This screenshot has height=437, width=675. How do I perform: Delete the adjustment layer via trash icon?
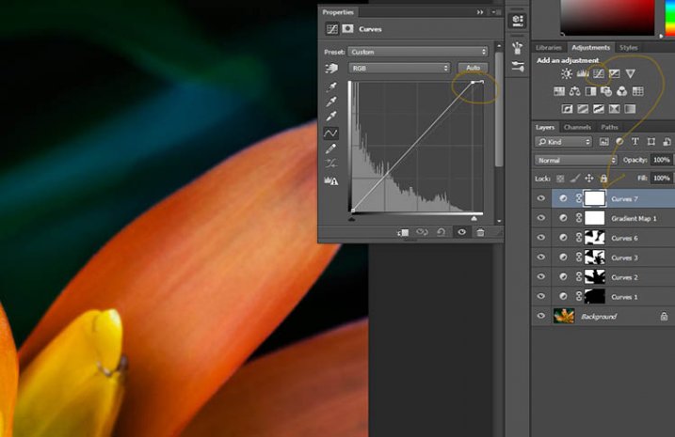click(480, 232)
